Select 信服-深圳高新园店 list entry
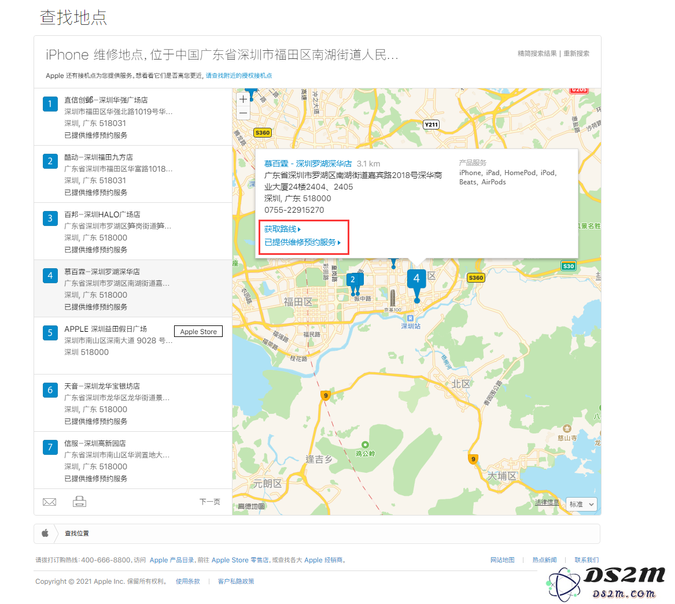Image resolution: width=675 pixels, height=604 pixels. coord(133,460)
